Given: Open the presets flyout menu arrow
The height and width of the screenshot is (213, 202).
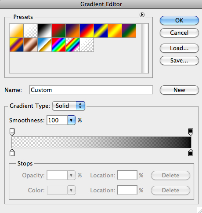Looking at the screenshot, I should (142, 15).
